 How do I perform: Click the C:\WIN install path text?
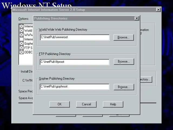(x=28, y=80)
